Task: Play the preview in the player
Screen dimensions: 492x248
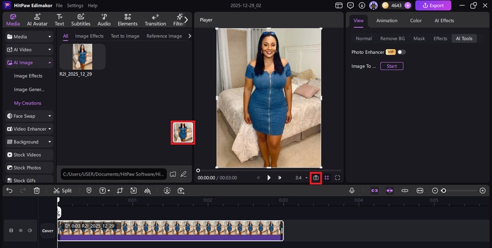Action: (269, 177)
